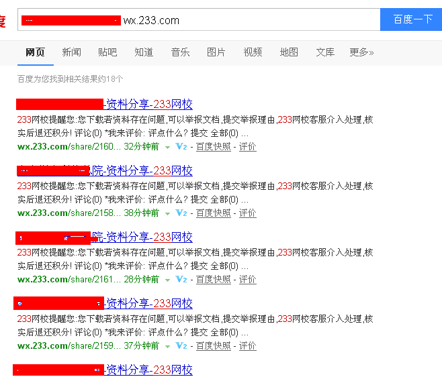Open 百度快照 for the 28分钟前 result
Image resolution: width=442 pixels, height=381 pixels.
point(214,280)
